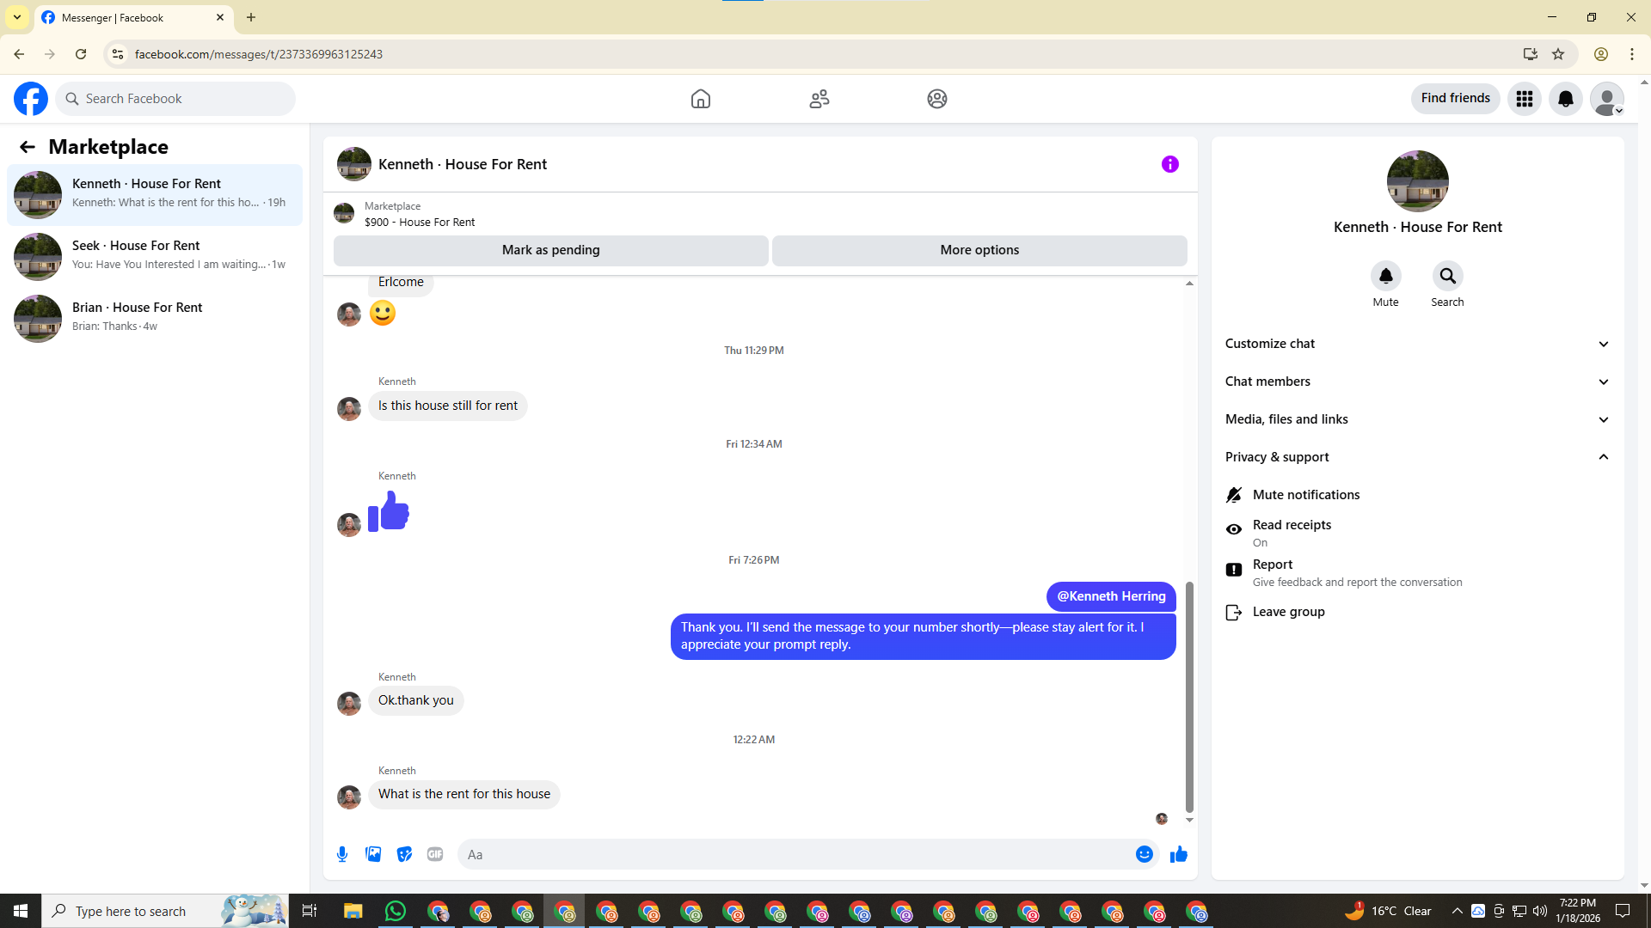Search in conversation with the magnifier icon

[x=1447, y=277]
